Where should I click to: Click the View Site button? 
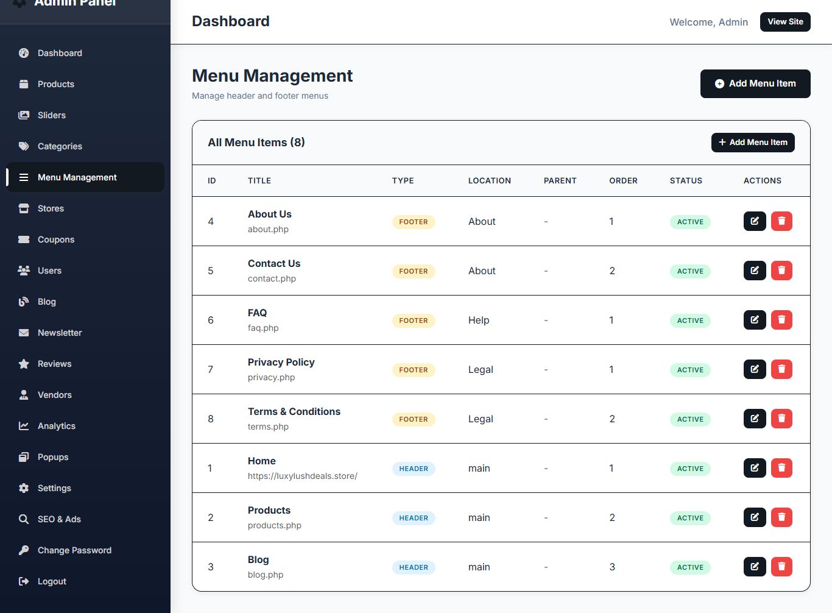[785, 22]
